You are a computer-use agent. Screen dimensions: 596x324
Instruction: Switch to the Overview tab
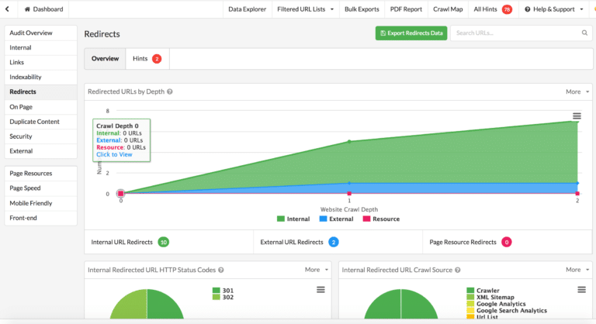pos(105,58)
